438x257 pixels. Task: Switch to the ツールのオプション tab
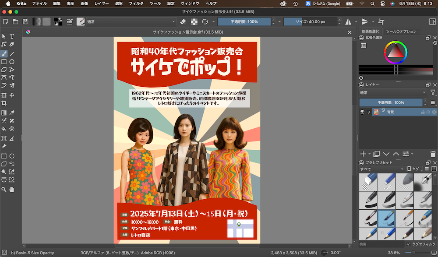click(401, 31)
